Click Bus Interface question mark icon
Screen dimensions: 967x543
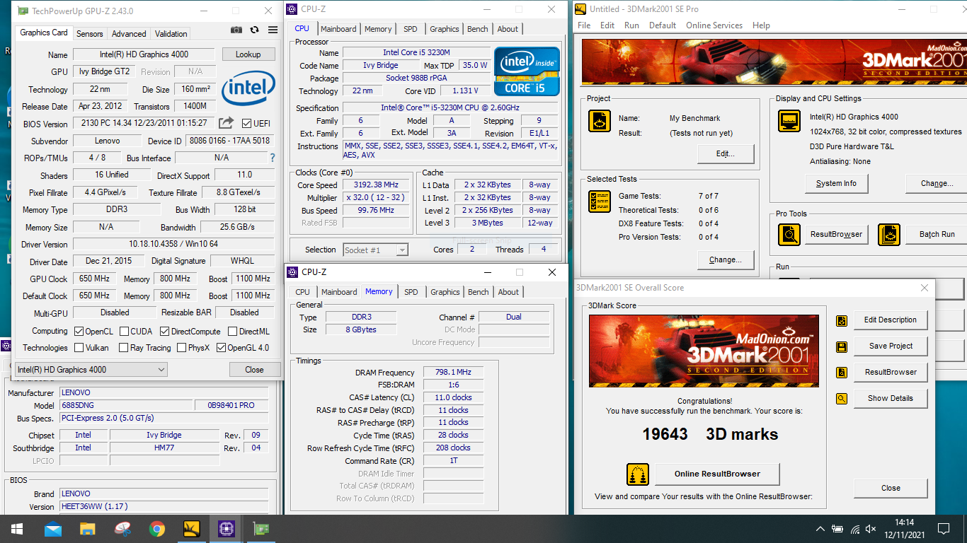(x=273, y=158)
